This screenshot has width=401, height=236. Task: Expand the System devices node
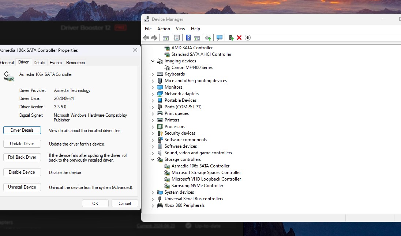coord(153,193)
